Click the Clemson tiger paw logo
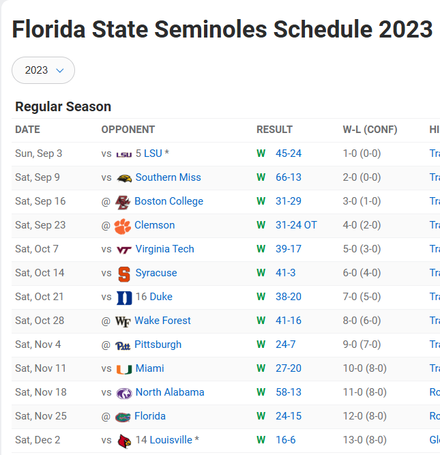Image resolution: width=440 pixels, height=455 pixels. pos(123,226)
